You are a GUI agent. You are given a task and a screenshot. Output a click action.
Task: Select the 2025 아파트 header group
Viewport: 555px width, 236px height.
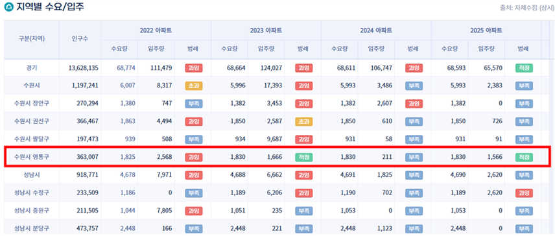[486, 30]
